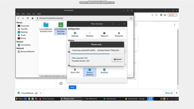
Task: Open the File menu
Action: (18, 14)
